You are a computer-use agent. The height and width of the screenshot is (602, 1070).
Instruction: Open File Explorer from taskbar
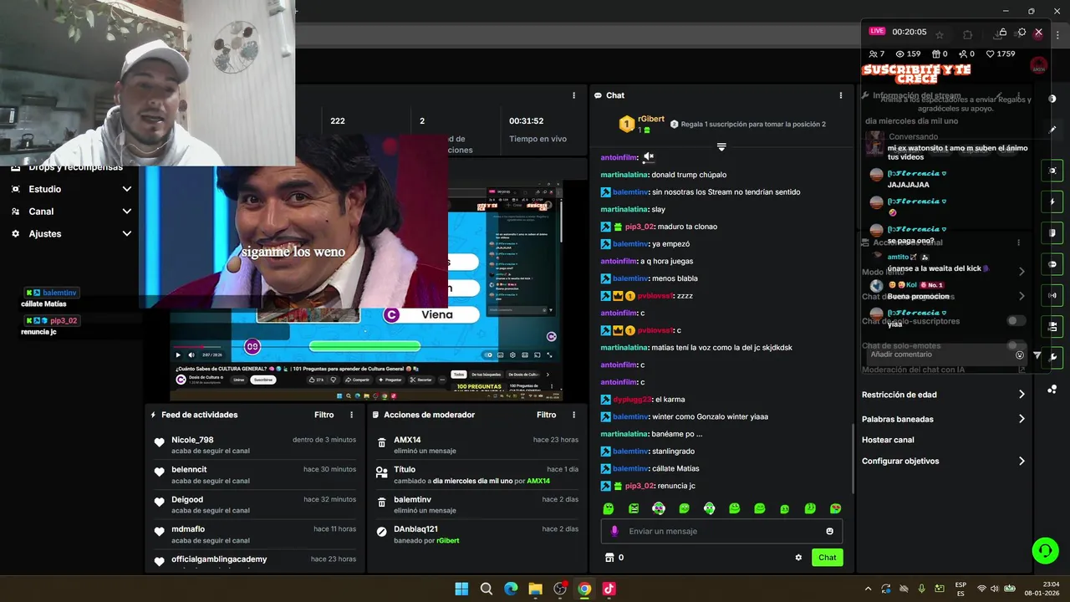[x=535, y=589]
